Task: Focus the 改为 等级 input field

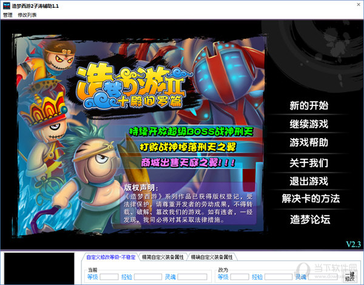Action: click(240, 277)
